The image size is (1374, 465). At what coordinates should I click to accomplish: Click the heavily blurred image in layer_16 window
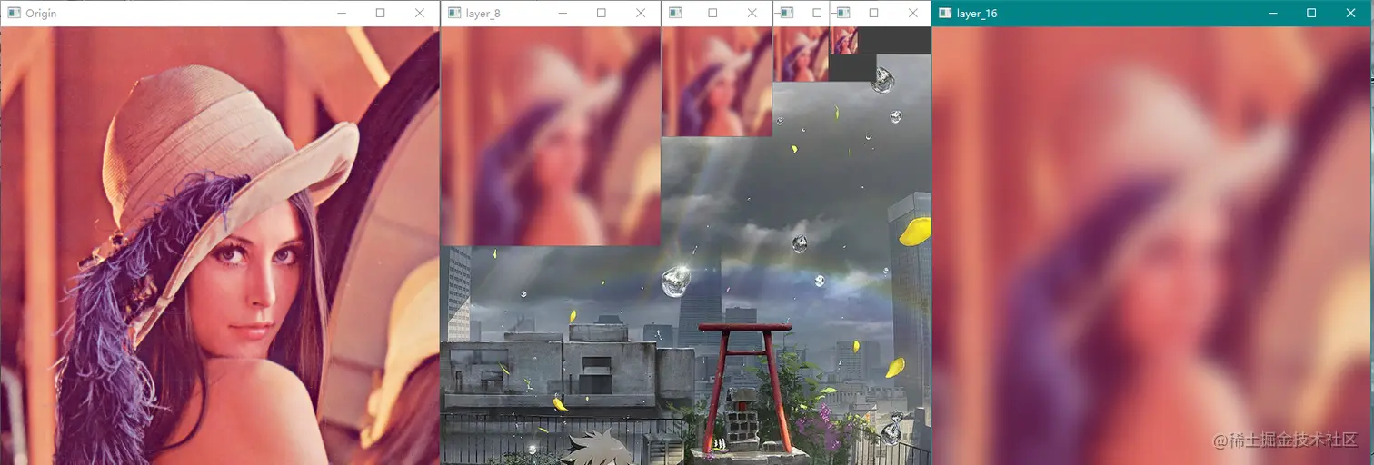(x=1152, y=245)
